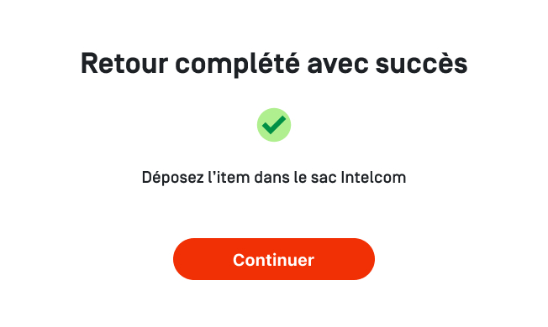This screenshot has width=548, height=327.
Task: Click the word 'Continuer' on the button
Action: 274,260
